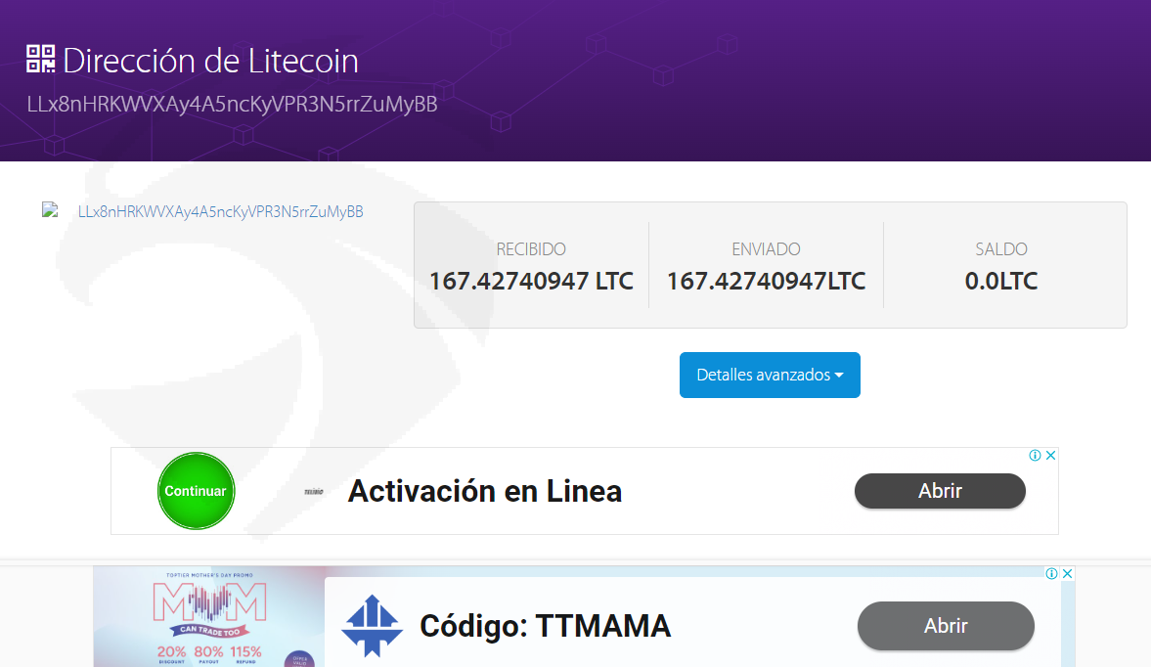1151x667 pixels.
Task: Select the SALDO value 0.0LTC
Action: [x=1001, y=281]
